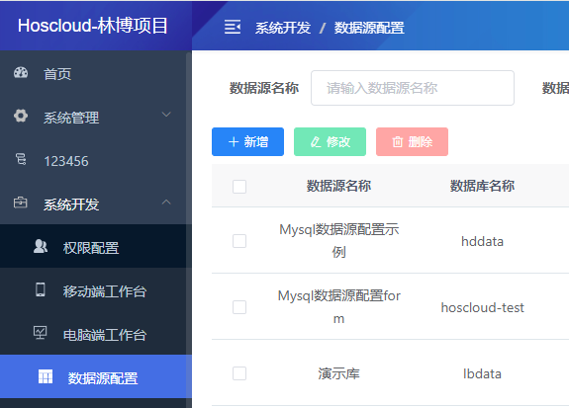569x408 pixels.
Task: Click the monitor icon beside 电脑端工作台
Action: pos(40,333)
